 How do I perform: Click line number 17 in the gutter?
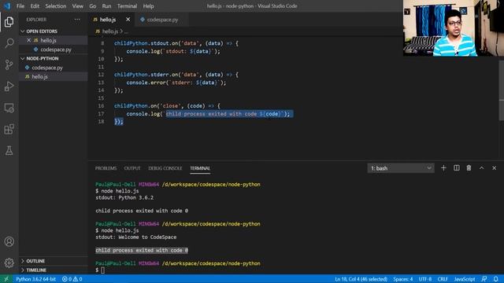click(101, 114)
